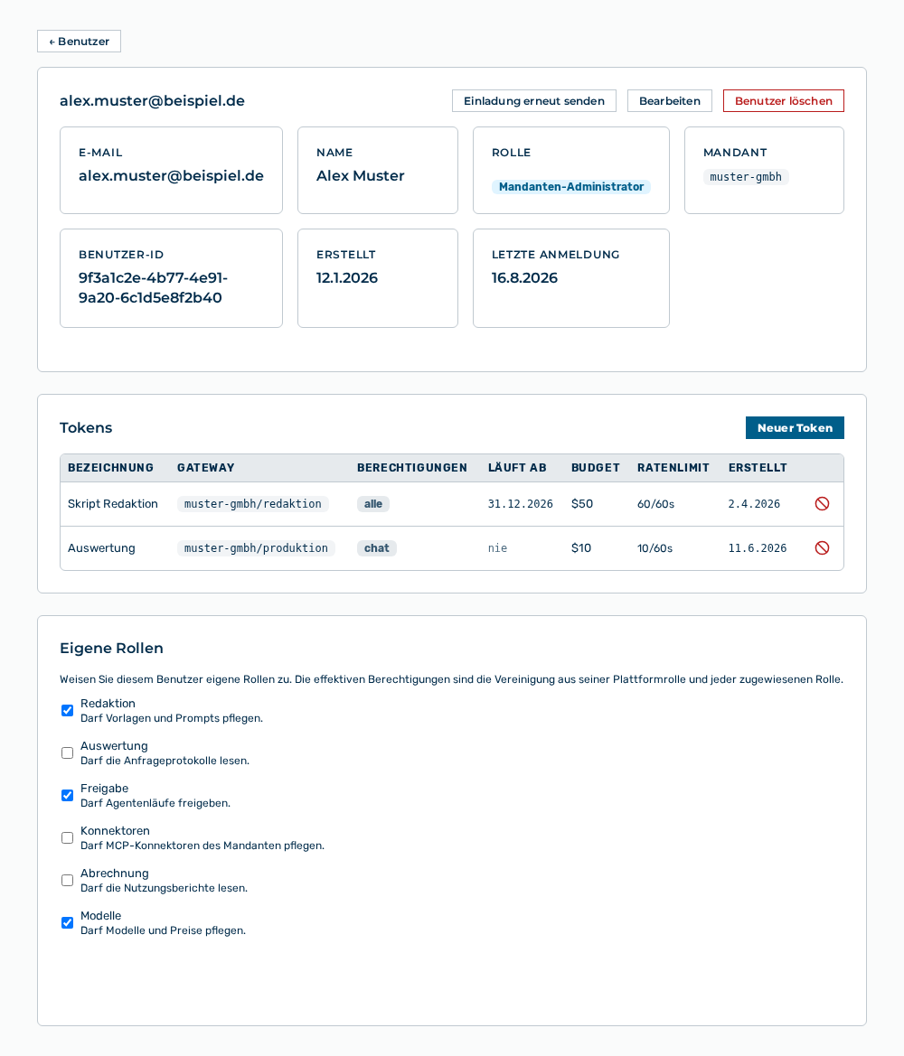Revoke the Skript Redaktion token
The image size is (904, 1056).
[822, 504]
